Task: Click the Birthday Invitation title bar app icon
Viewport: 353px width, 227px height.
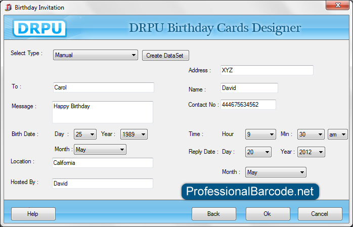Action: click(8, 7)
